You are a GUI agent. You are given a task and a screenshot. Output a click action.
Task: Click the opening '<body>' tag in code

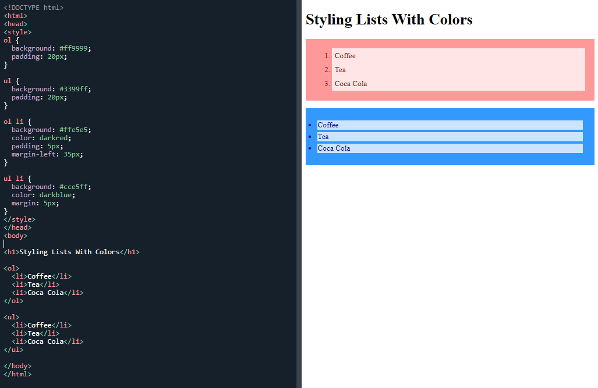pyautogui.click(x=15, y=236)
